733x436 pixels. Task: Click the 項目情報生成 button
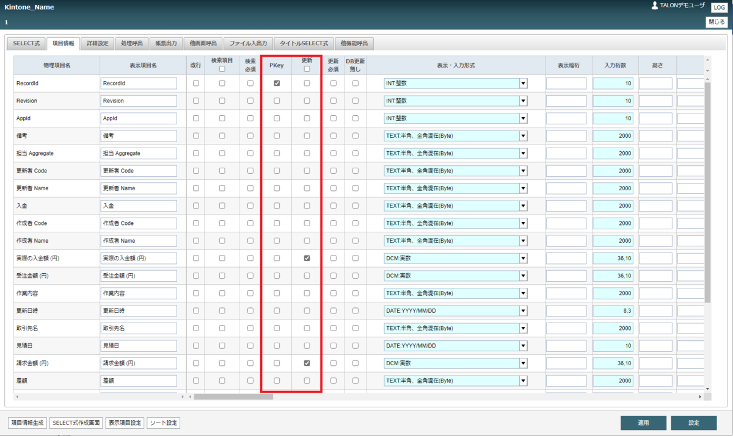[27, 423]
